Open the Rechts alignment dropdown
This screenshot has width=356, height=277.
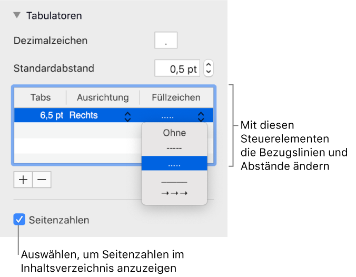pyautogui.click(x=127, y=116)
